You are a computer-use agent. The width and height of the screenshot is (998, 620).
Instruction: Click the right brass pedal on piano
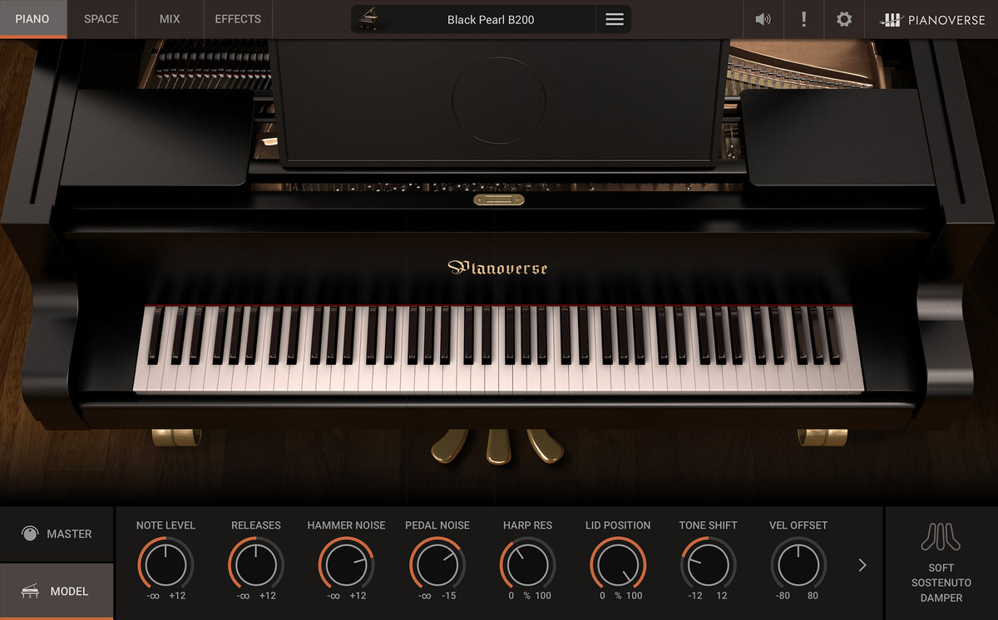[x=546, y=445]
